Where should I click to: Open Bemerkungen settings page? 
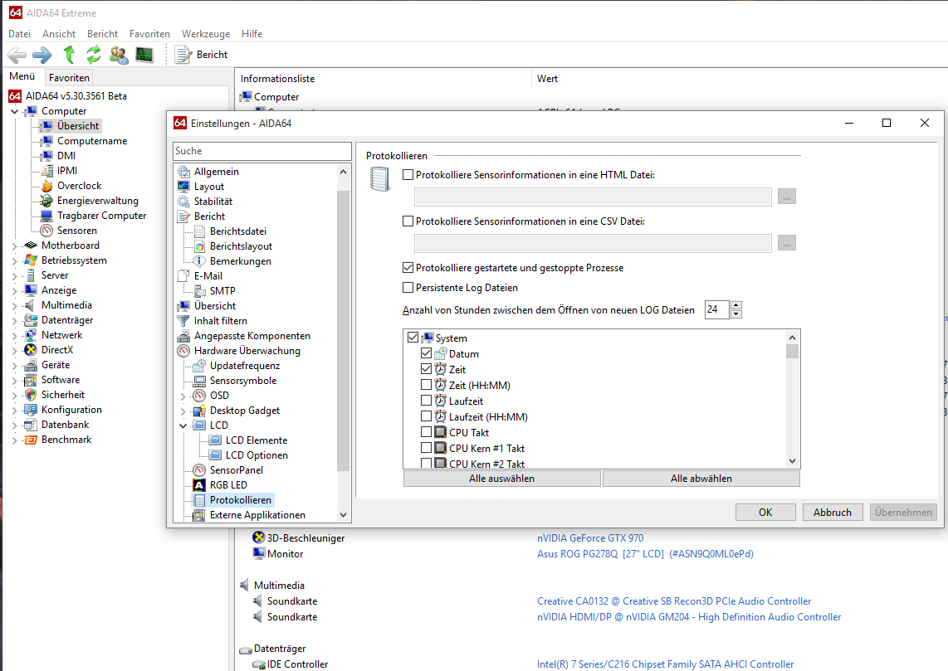click(x=240, y=261)
